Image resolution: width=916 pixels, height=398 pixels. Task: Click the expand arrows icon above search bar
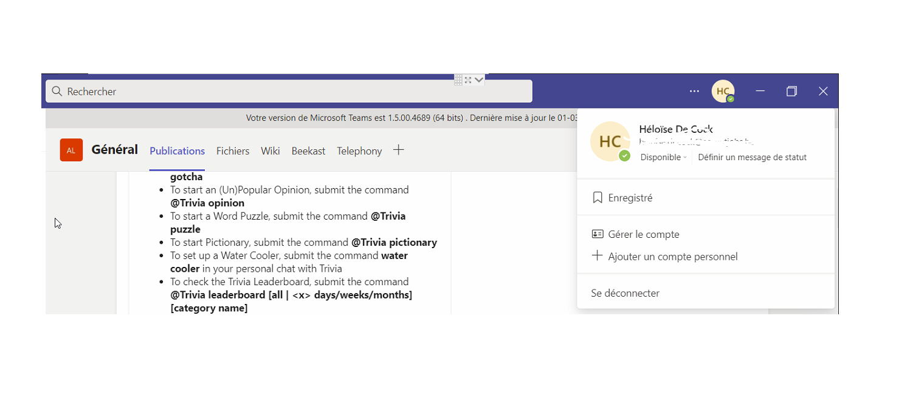coord(468,79)
